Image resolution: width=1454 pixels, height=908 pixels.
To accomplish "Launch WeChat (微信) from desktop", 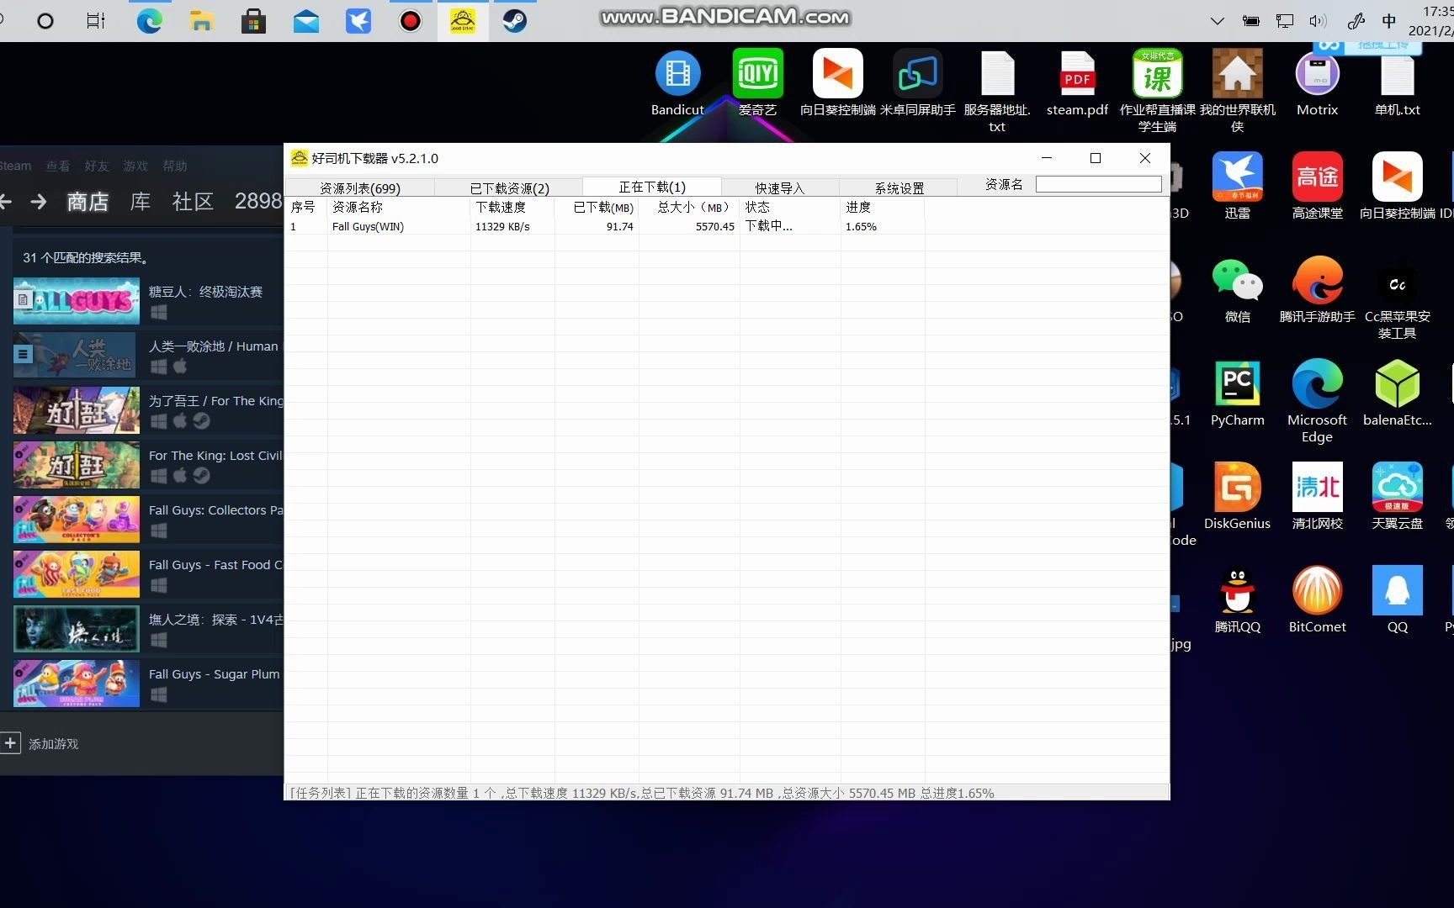I will [x=1237, y=289].
